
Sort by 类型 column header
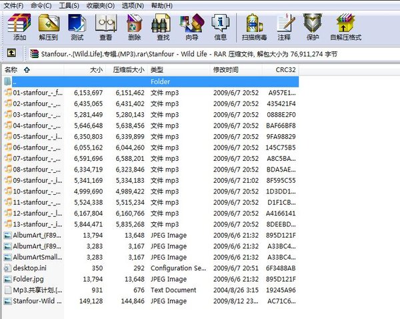pos(179,69)
